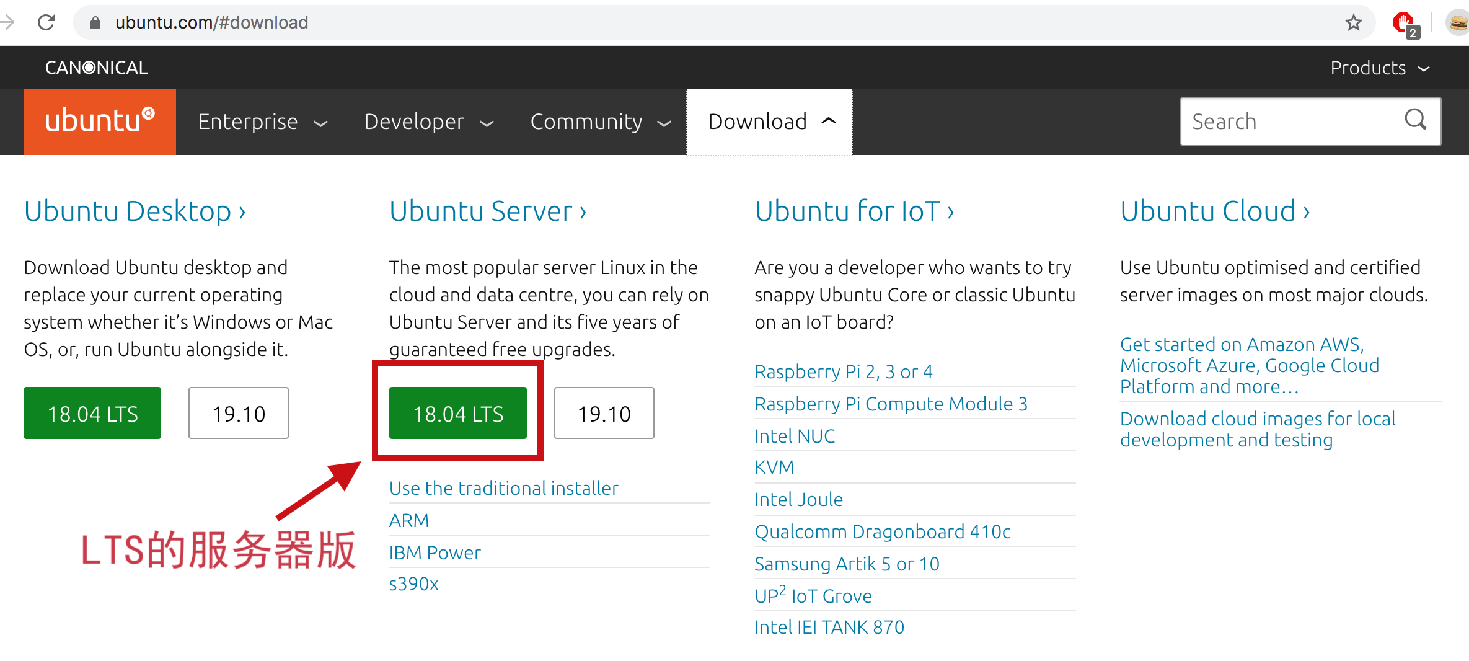The height and width of the screenshot is (661, 1469).
Task: Click Use the traditional installer link
Action: click(x=503, y=488)
